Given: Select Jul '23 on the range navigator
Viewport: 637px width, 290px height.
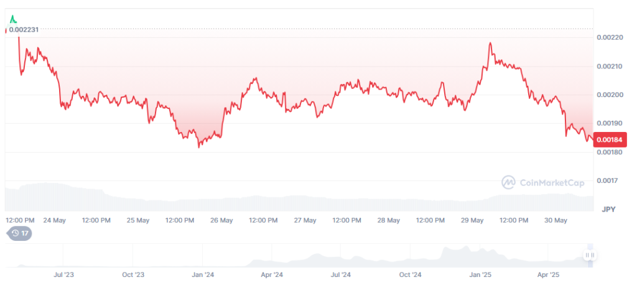Looking at the screenshot, I should 64,274.
